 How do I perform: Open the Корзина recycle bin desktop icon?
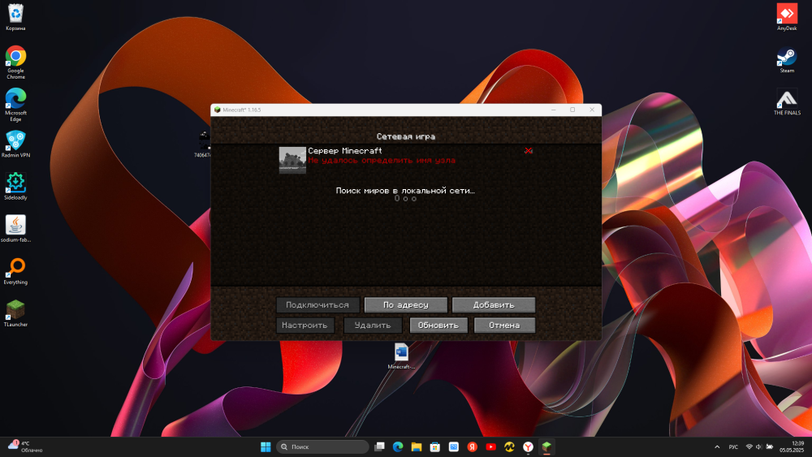[x=15, y=16]
